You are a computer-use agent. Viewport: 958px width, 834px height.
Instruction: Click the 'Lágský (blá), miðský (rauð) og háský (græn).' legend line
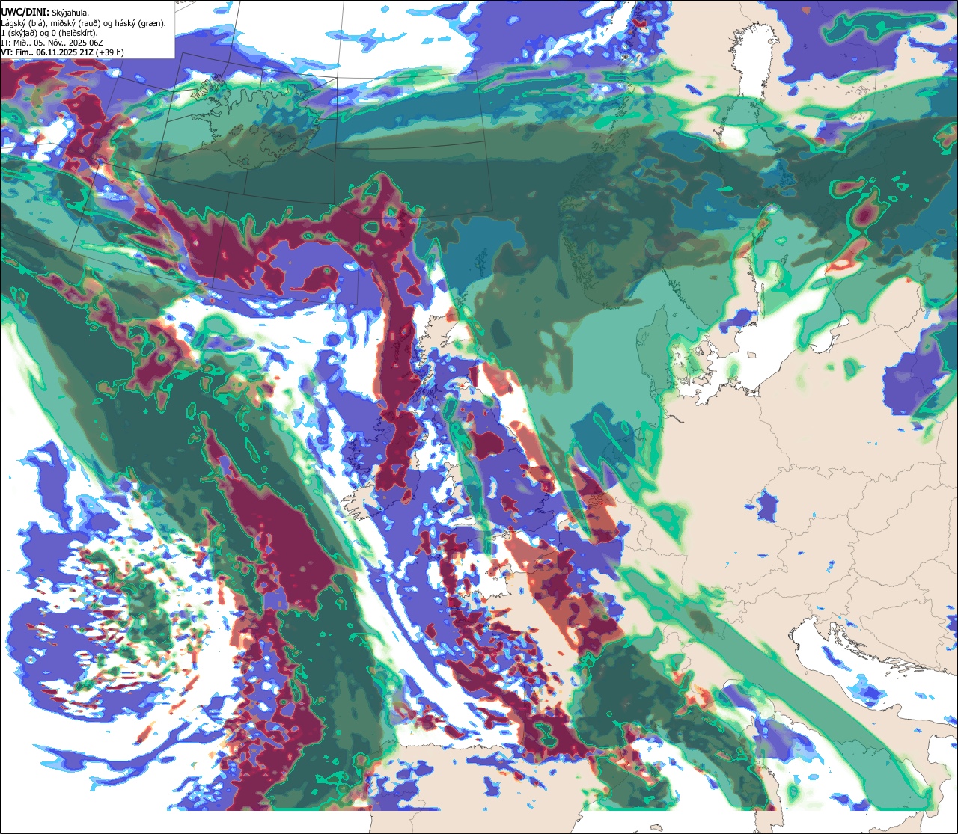pyautogui.click(x=84, y=23)
